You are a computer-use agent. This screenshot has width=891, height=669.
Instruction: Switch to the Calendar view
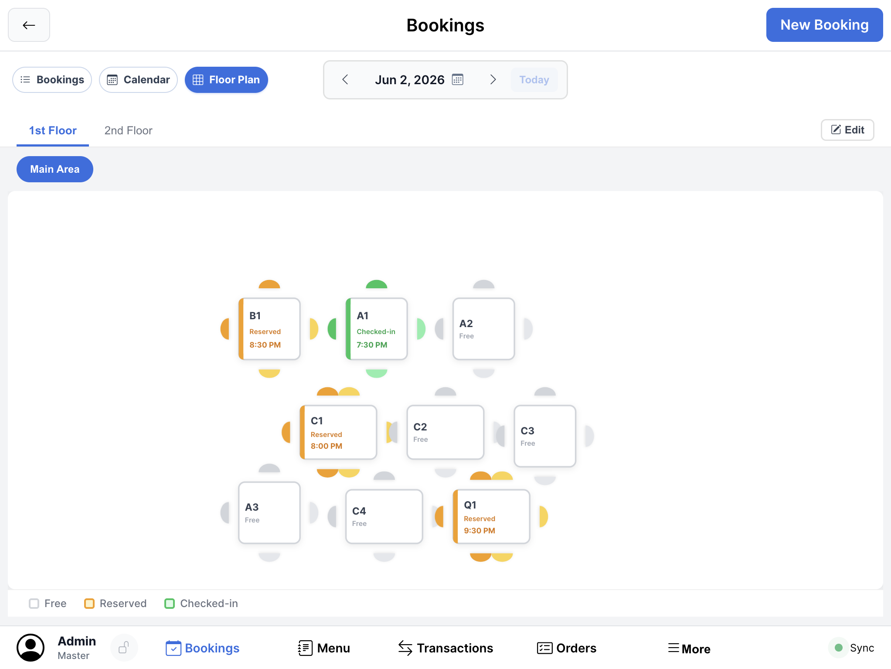tap(138, 80)
